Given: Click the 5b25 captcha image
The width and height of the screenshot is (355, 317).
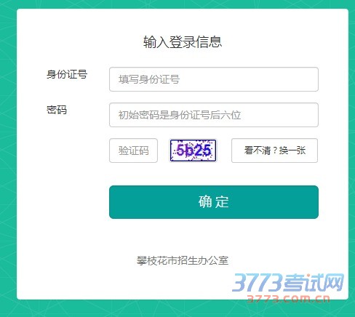Looking at the screenshot, I should 193,151.
